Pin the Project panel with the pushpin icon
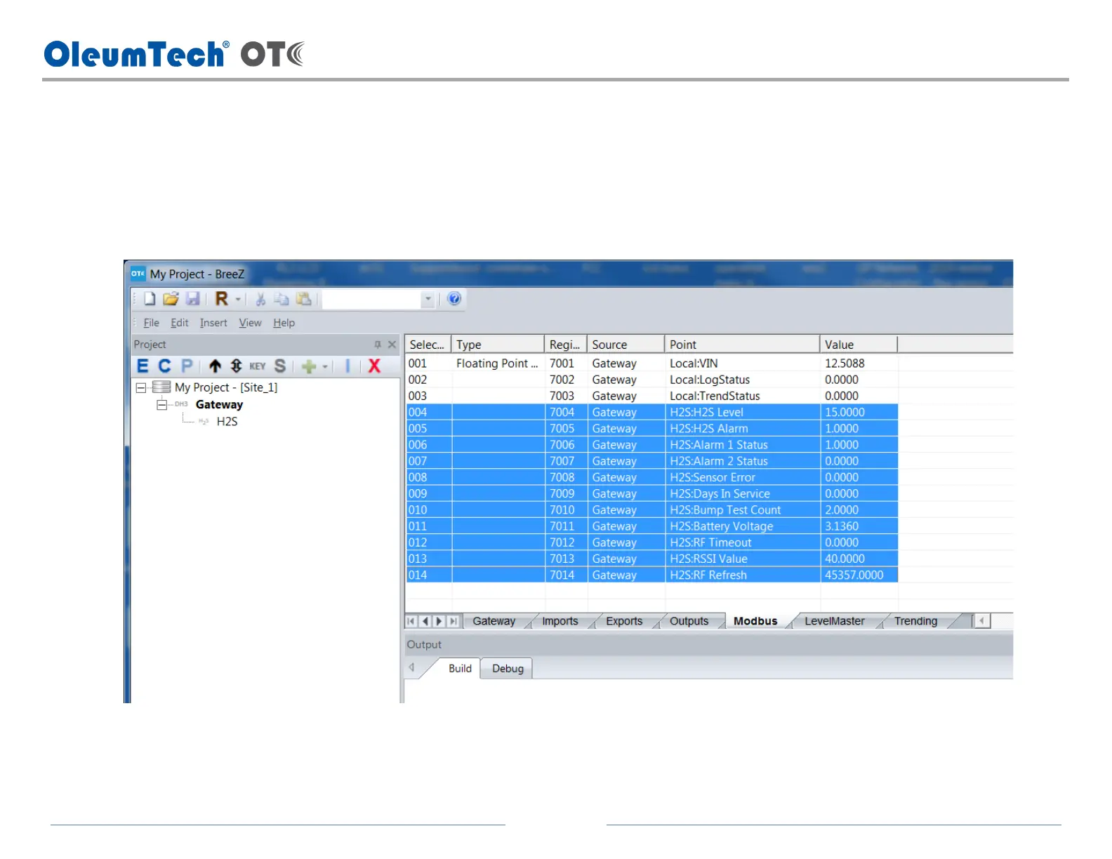 (x=378, y=345)
